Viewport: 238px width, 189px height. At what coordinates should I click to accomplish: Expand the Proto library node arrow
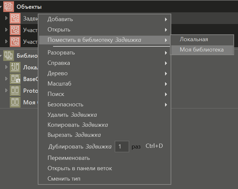[x=6, y=90]
